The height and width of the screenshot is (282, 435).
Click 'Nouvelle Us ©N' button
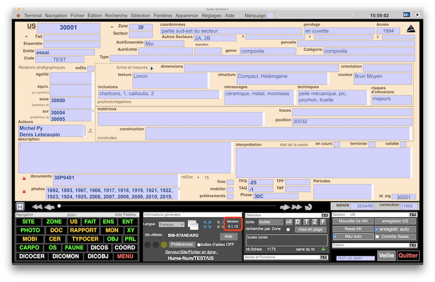click(x=353, y=221)
